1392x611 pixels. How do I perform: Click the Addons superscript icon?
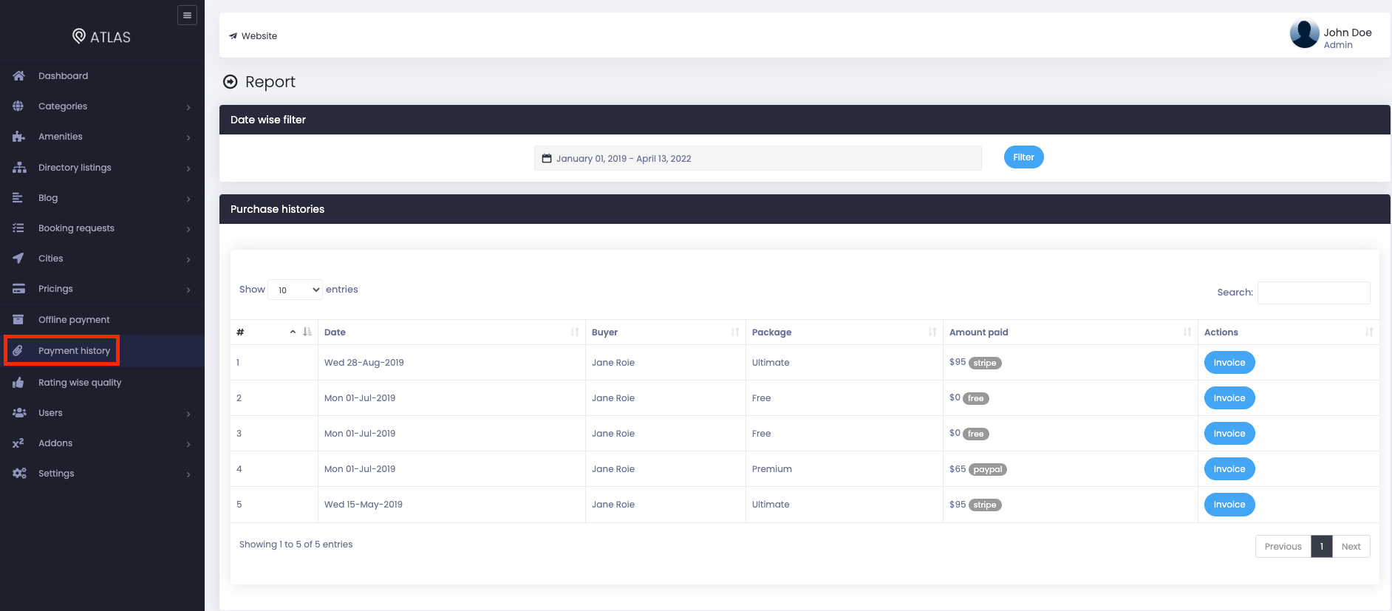coord(18,443)
